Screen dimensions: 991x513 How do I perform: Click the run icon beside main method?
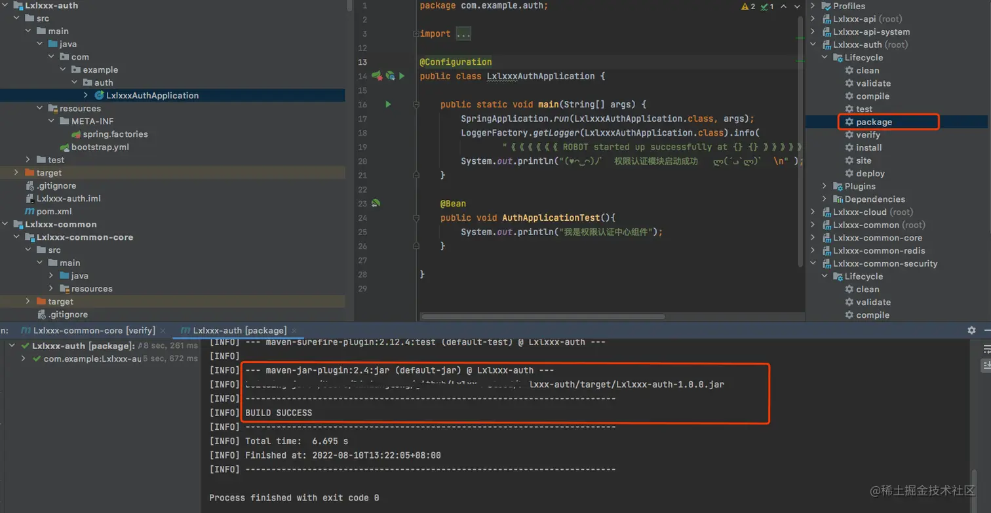[388, 104]
